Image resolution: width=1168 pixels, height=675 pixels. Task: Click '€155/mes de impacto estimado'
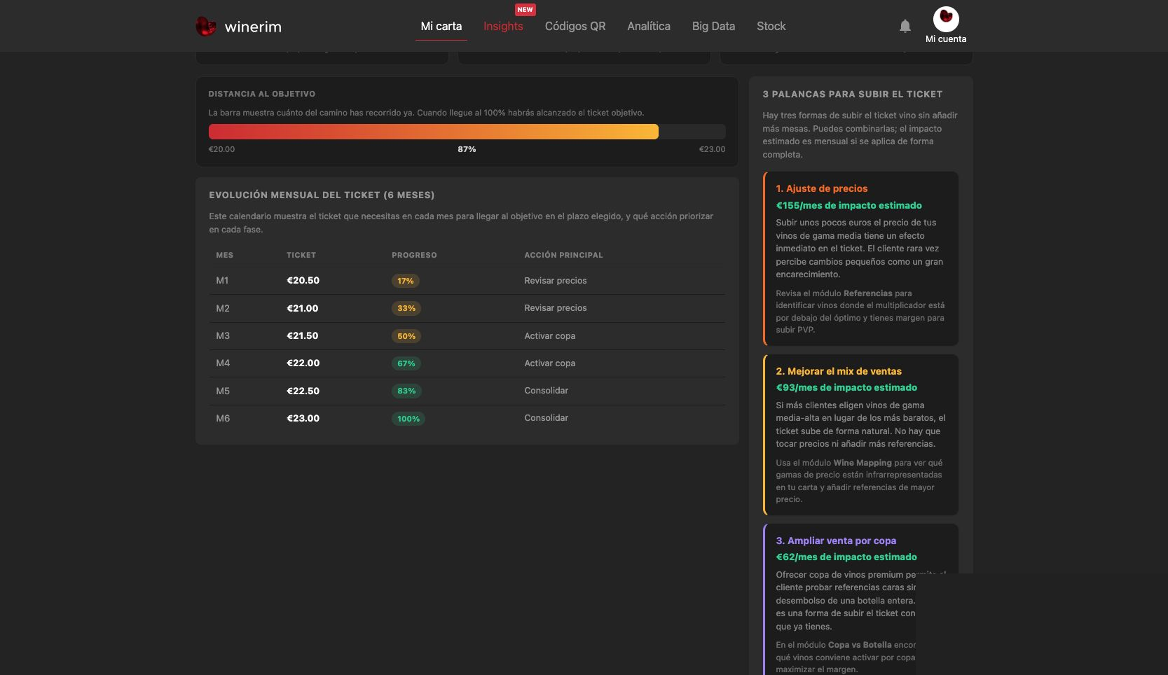(848, 205)
